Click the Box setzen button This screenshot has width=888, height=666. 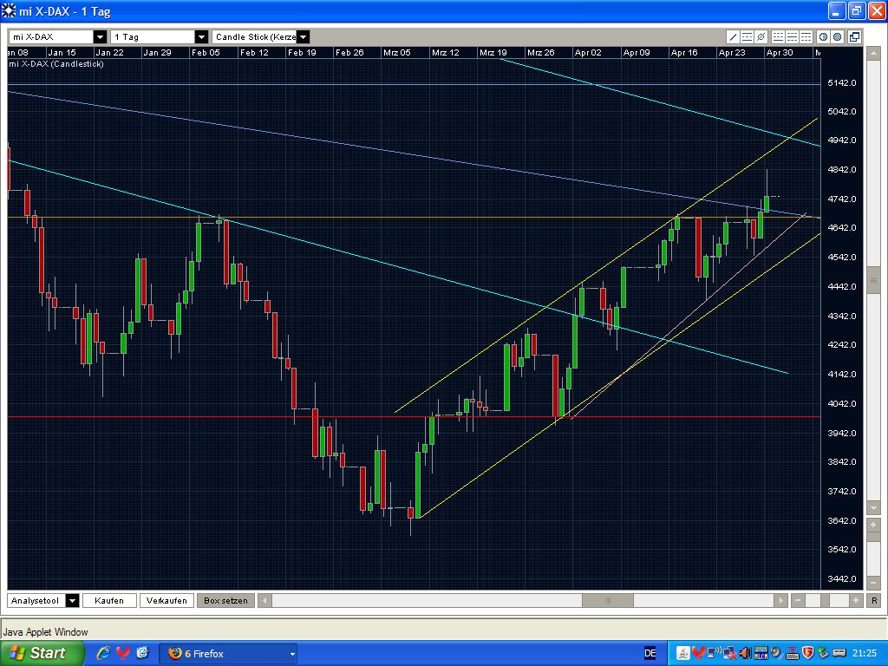(225, 600)
